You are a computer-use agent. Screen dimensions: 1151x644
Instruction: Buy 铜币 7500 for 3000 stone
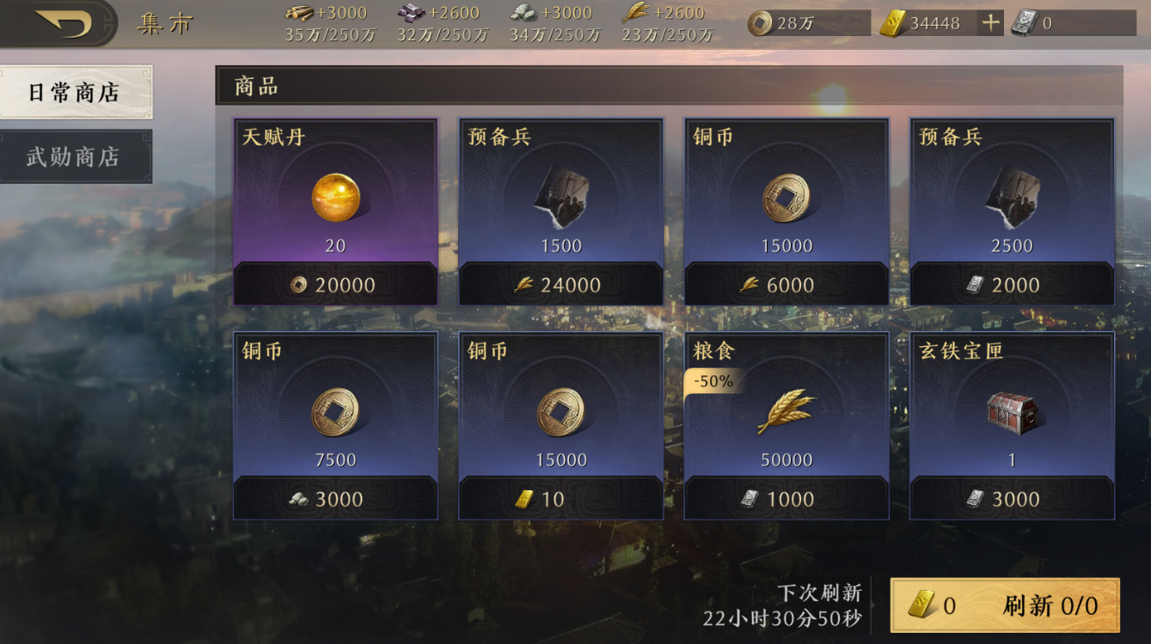pos(335,498)
